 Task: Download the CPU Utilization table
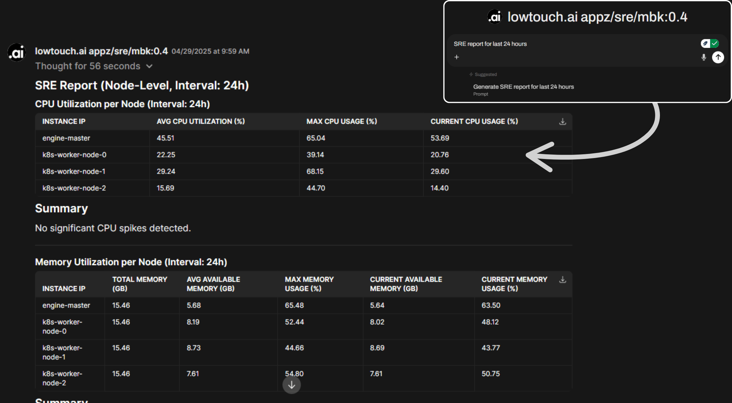click(563, 122)
